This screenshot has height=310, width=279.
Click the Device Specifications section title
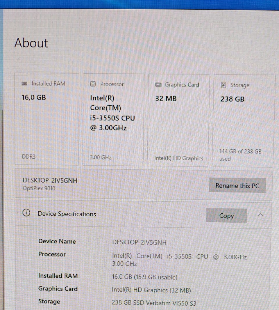click(x=67, y=214)
